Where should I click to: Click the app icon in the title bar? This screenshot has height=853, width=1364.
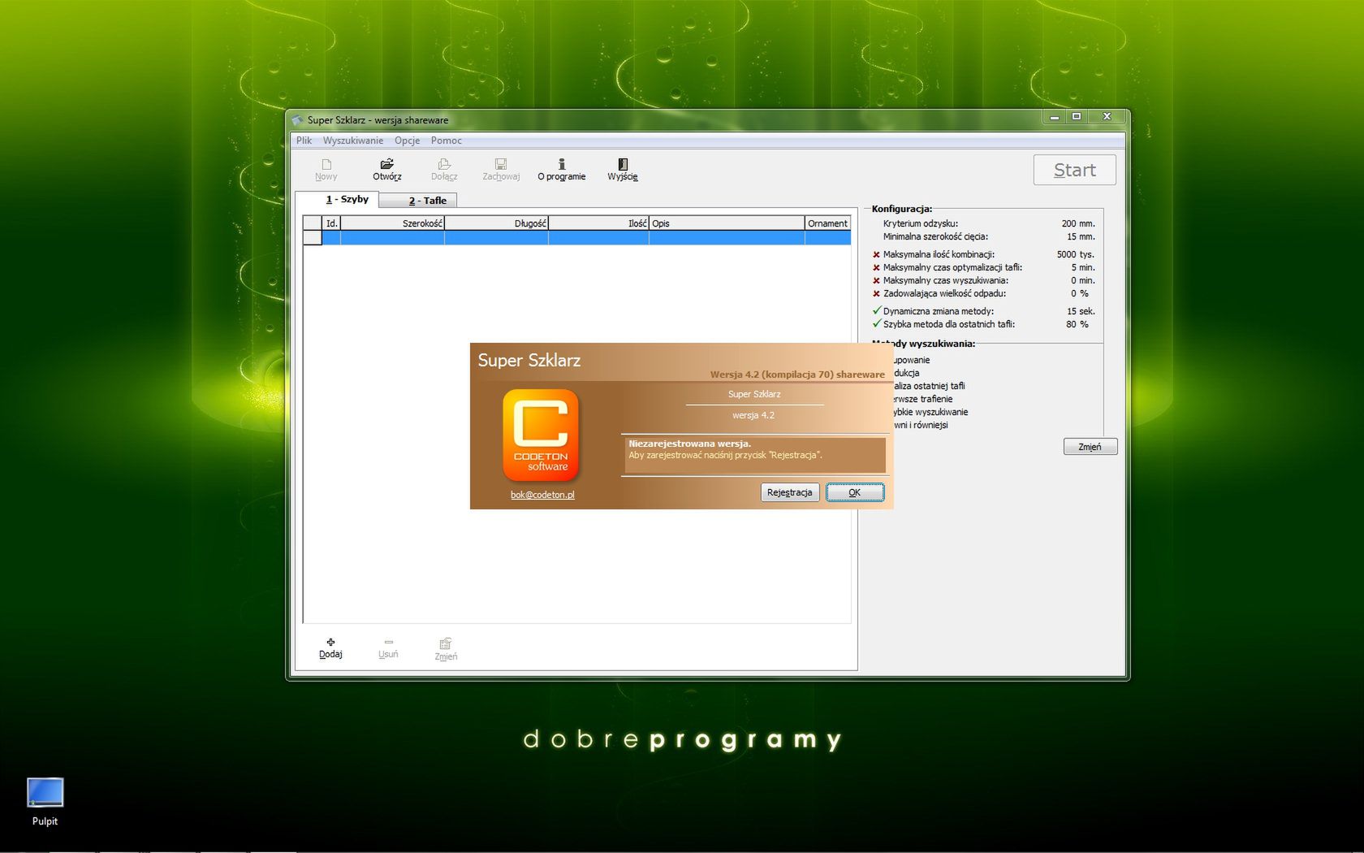pos(297,120)
